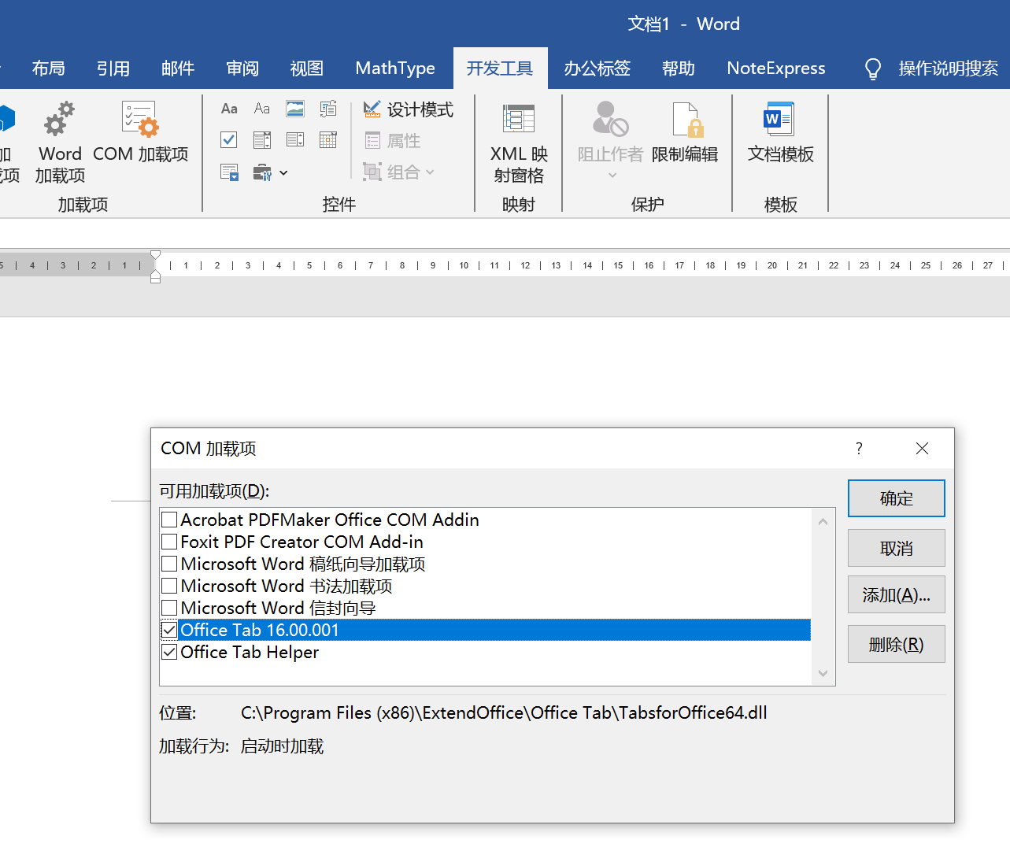
Task: Search in 操作说明搜索 box
Action: 949,68
